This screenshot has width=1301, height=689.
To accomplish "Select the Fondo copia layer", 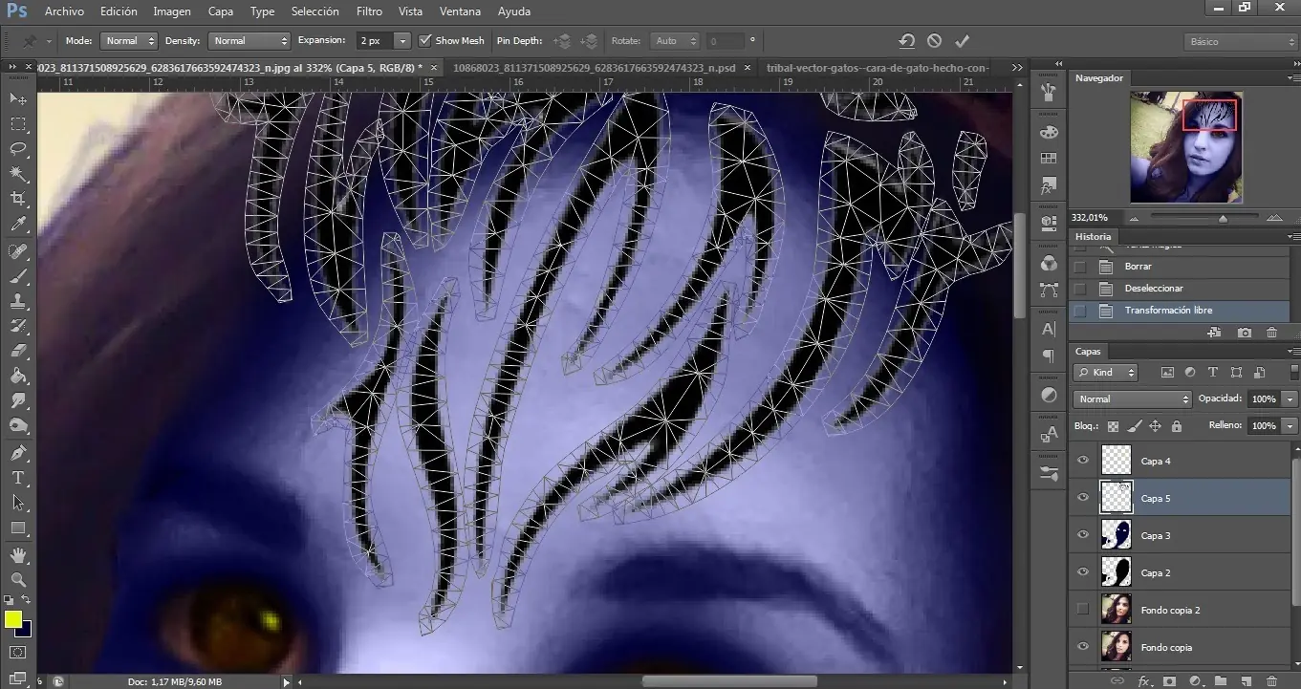I will tap(1182, 647).
